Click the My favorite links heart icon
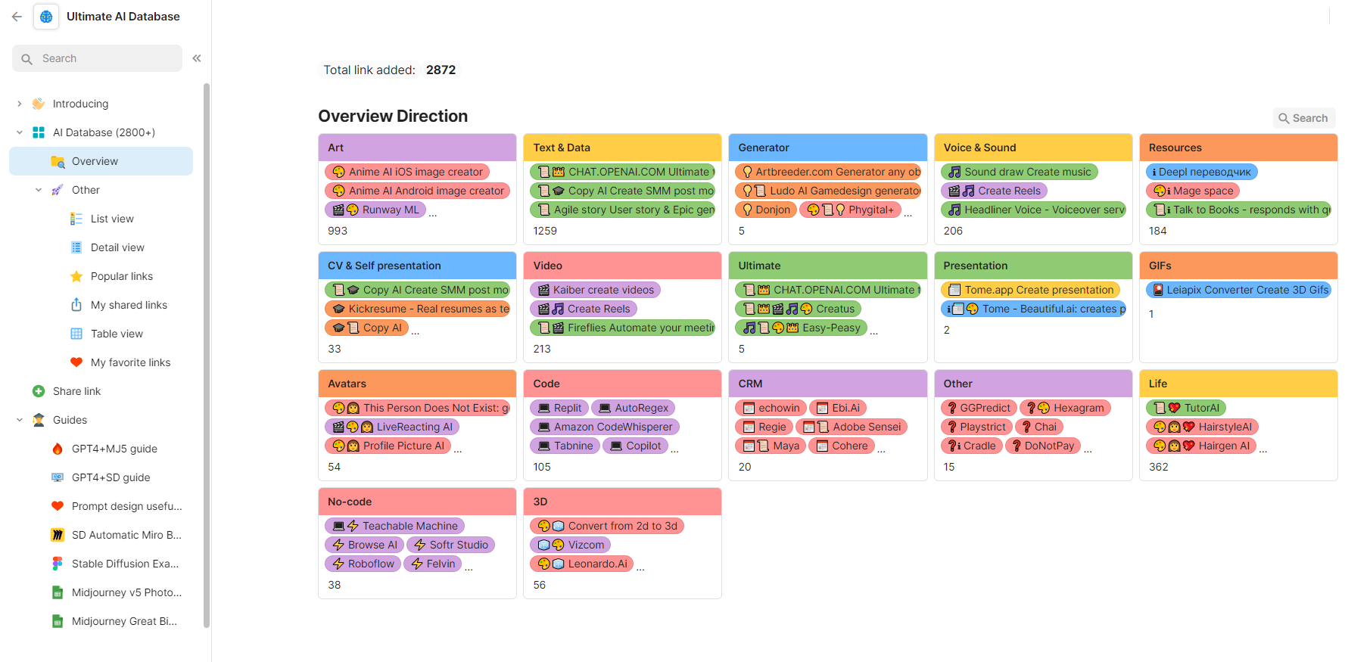1345x662 pixels. (76, 362)
